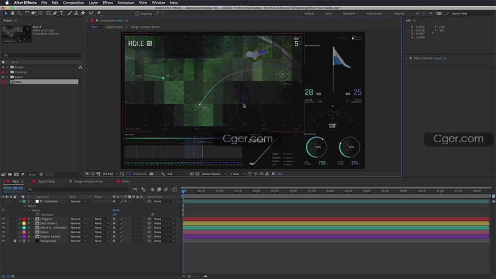Screen dimensions: 496x279
Task: Select the Zoom magnifier tool
Action: (x=19, y=14)
